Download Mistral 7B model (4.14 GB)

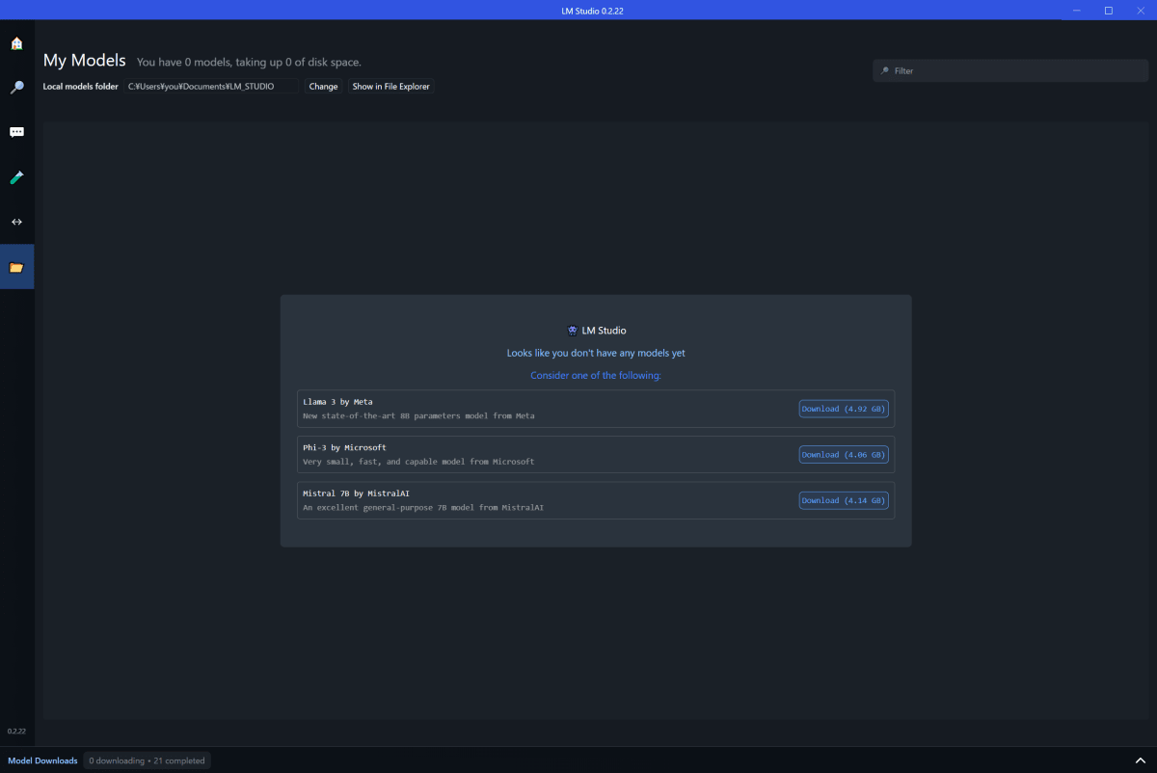(844, 500)
